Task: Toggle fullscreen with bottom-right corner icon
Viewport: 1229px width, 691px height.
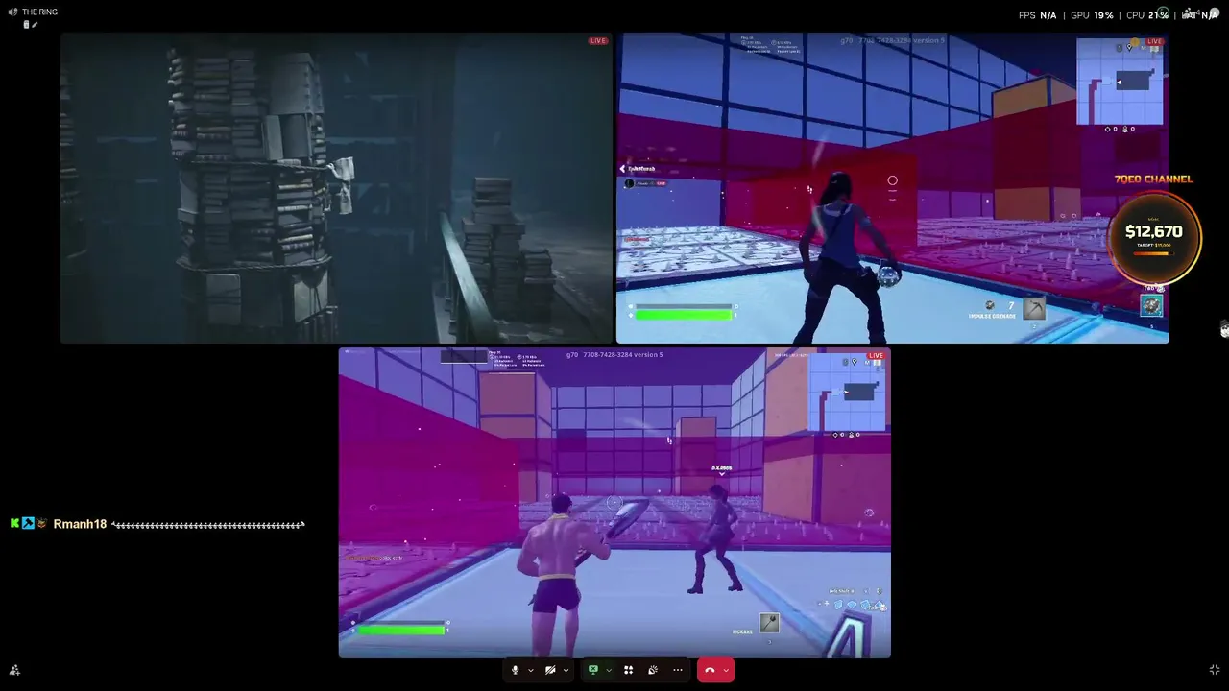Action: [1215, 670]
